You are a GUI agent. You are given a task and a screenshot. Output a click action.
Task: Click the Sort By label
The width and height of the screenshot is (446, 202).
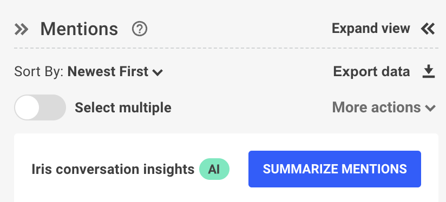coord(38,72)
